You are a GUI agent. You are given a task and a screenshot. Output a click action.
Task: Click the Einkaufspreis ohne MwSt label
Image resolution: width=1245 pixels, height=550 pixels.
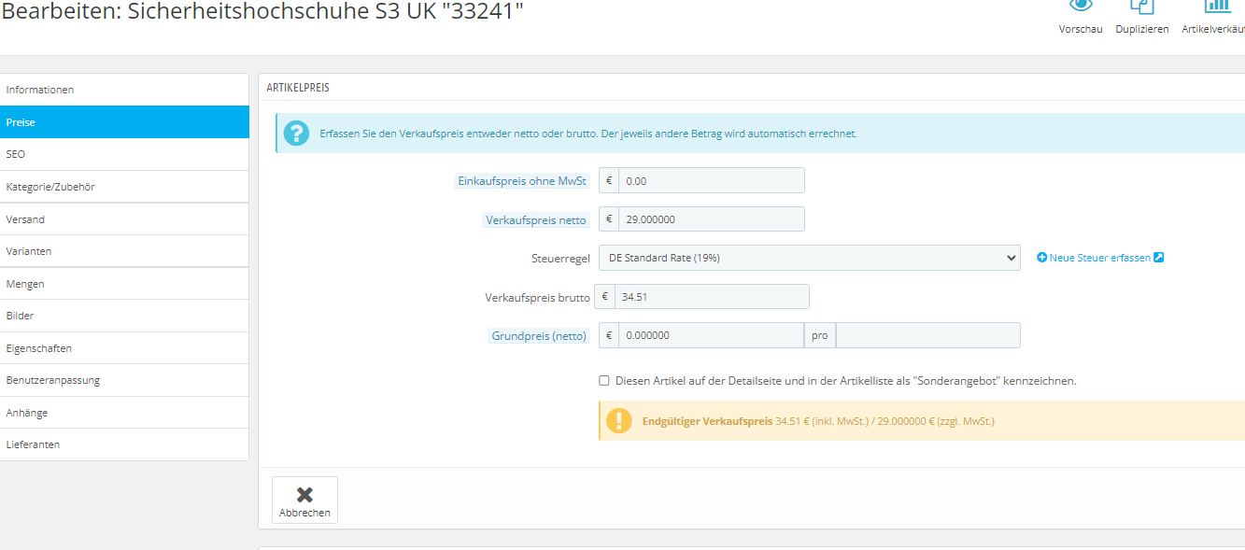click(522, 181)
